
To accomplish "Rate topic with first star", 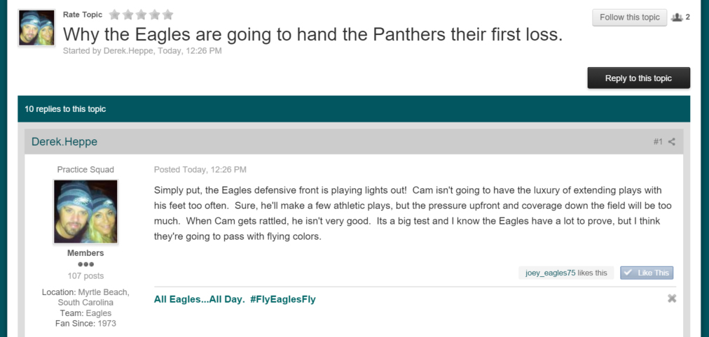I will [114, 15].
